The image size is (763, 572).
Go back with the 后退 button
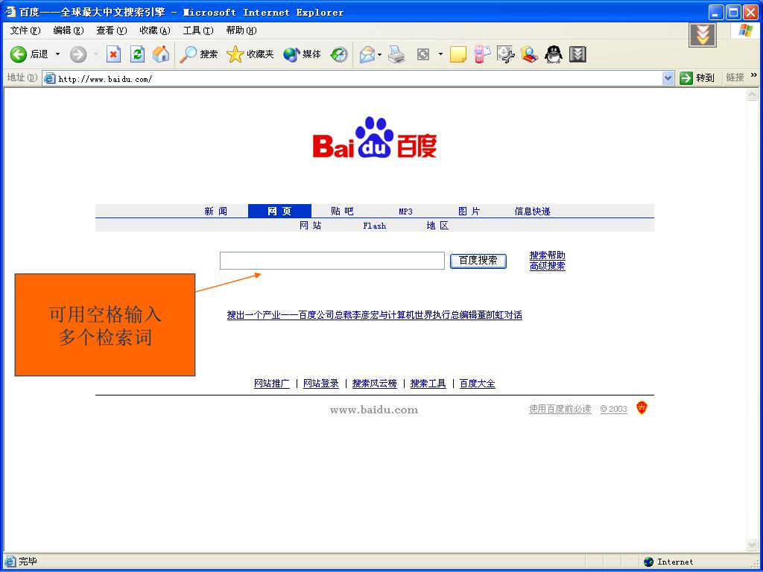[x=29, y=54]
